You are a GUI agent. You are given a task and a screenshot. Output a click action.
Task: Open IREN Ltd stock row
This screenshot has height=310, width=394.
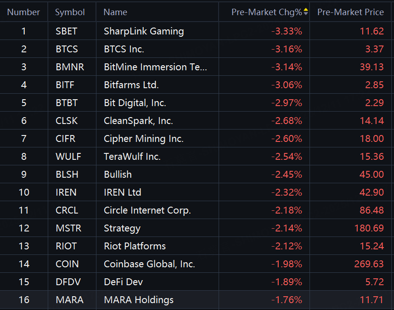coord(122,192)
